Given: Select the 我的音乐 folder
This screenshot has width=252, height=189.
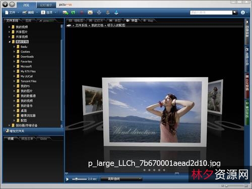Looking at the screenshot, I should pyautogui.click(x=26, y=106).
